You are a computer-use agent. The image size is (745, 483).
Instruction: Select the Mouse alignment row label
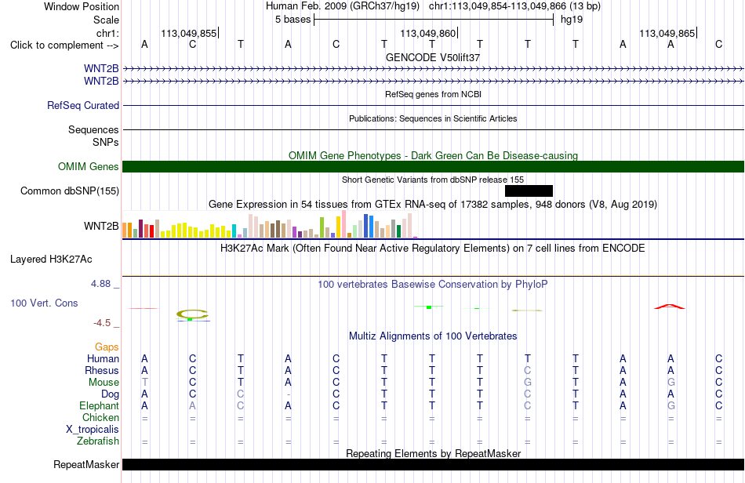pos(104,383)
